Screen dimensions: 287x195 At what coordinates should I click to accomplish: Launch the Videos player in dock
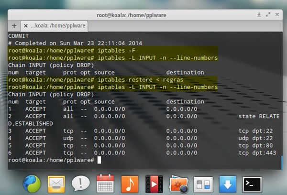(x=154, y=184)
